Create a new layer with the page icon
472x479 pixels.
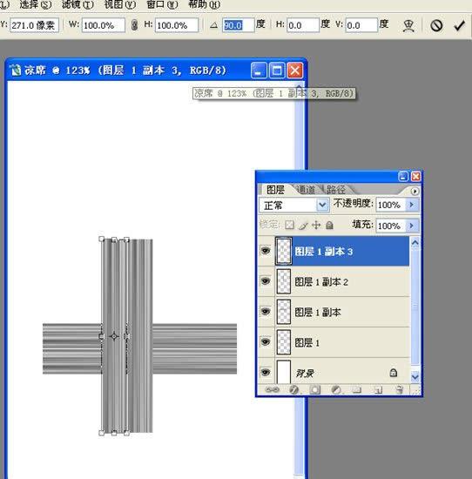[x=378, y=389]
